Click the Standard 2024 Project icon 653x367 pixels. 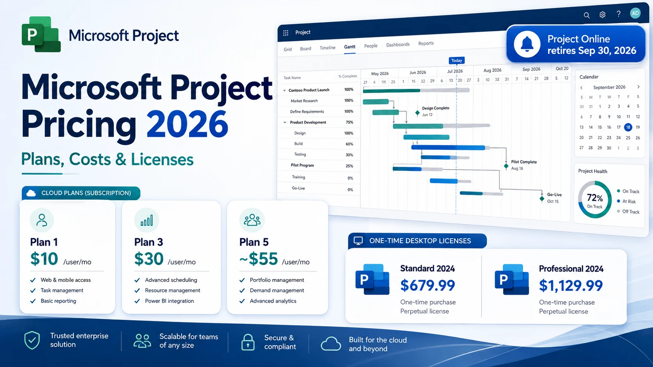click(x=372, y=279)
